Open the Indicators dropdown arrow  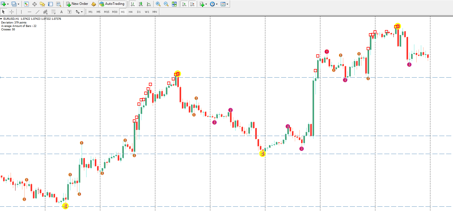coord(206,4)
